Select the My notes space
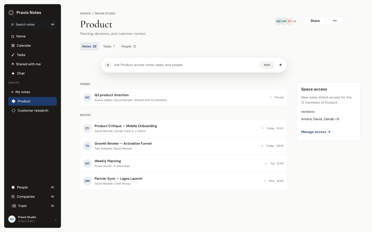The image size is (372, 232). [33, 92]
